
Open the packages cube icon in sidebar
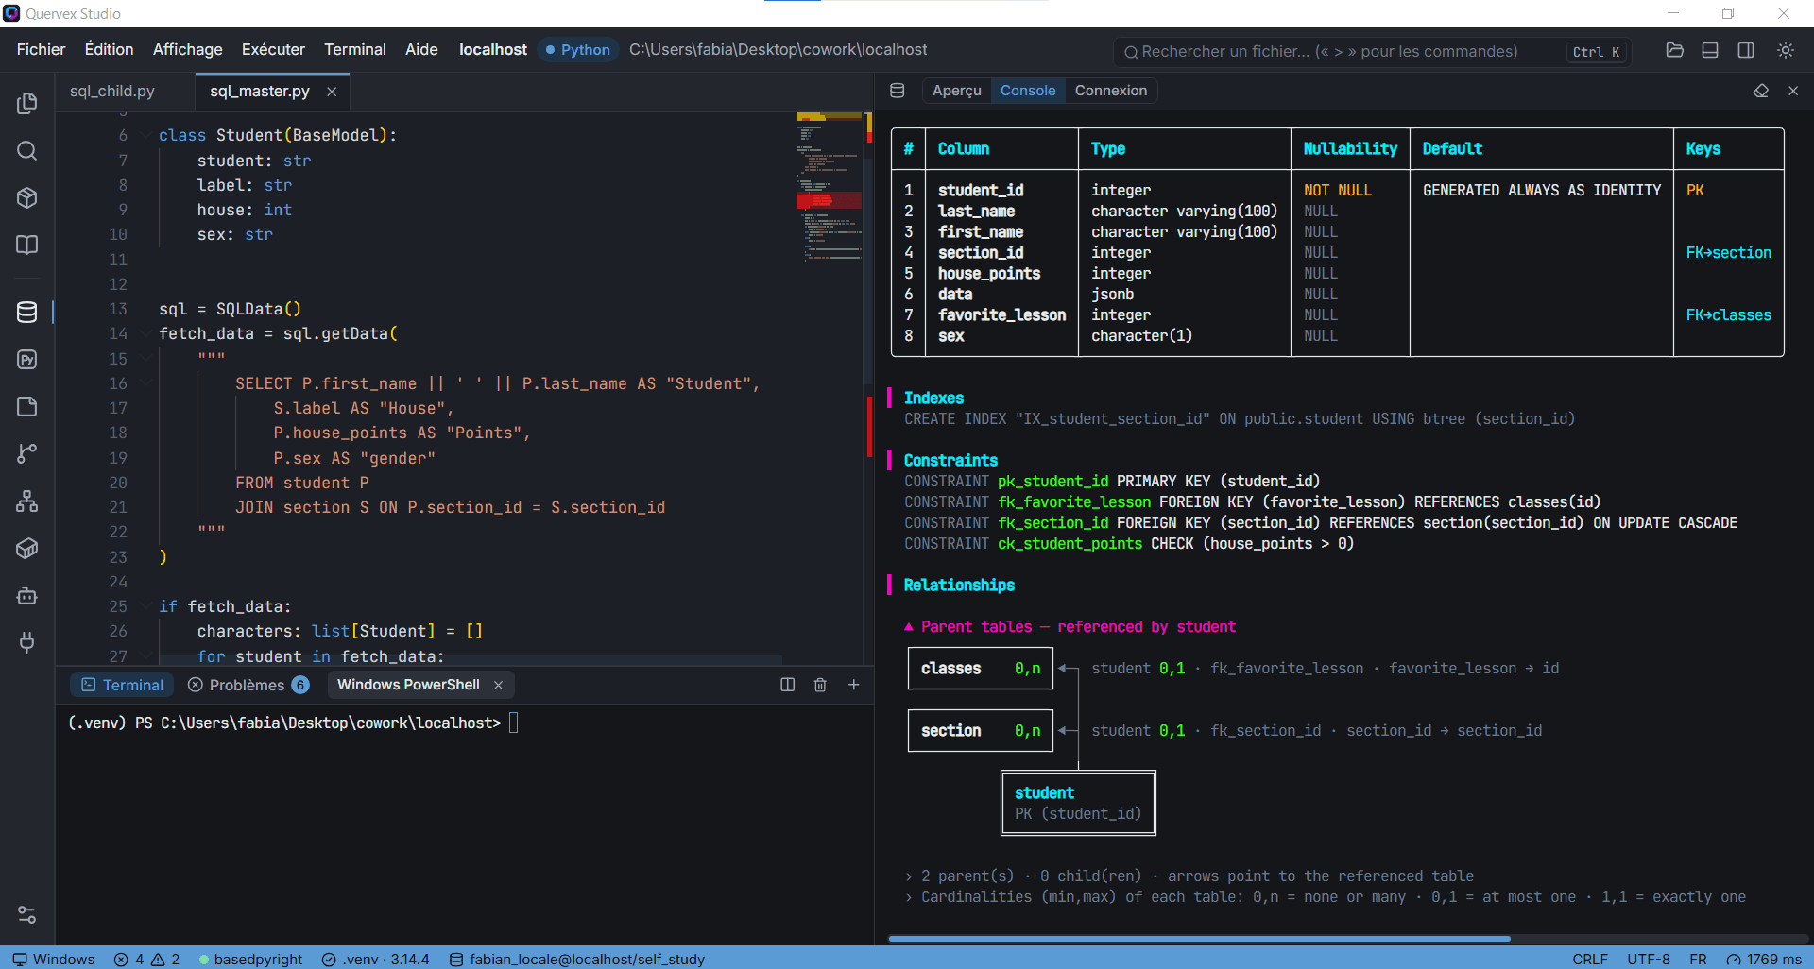pos(27,197)
